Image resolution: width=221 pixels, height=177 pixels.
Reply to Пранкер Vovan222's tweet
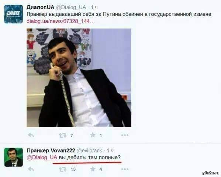(31, 169)
